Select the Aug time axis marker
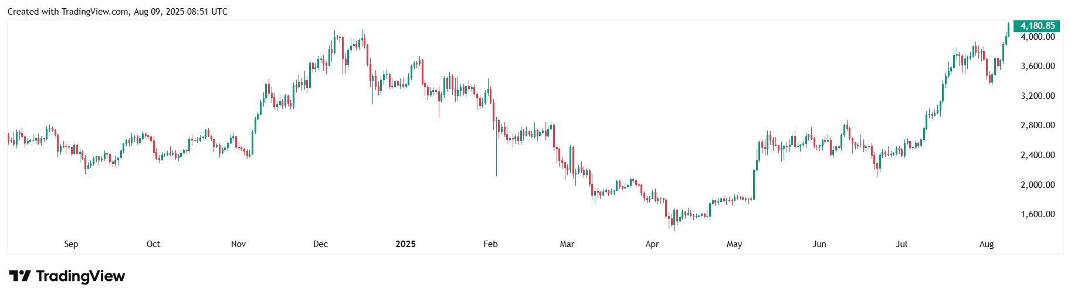Screen dimensions: 1071x298 coord(987,244)
